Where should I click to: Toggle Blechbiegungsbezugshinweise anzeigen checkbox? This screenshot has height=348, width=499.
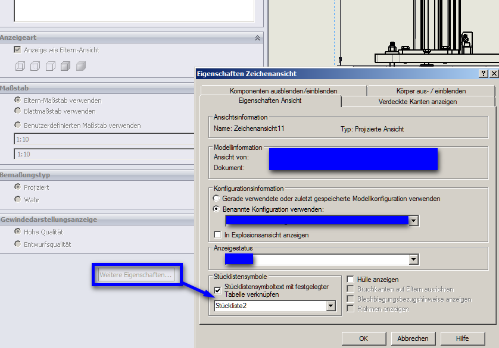[x=350, y=299]
